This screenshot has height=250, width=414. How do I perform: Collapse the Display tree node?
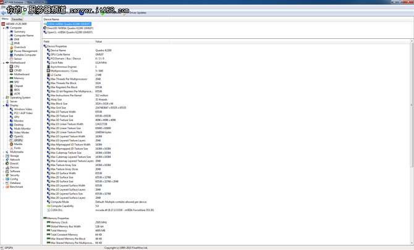4,106
